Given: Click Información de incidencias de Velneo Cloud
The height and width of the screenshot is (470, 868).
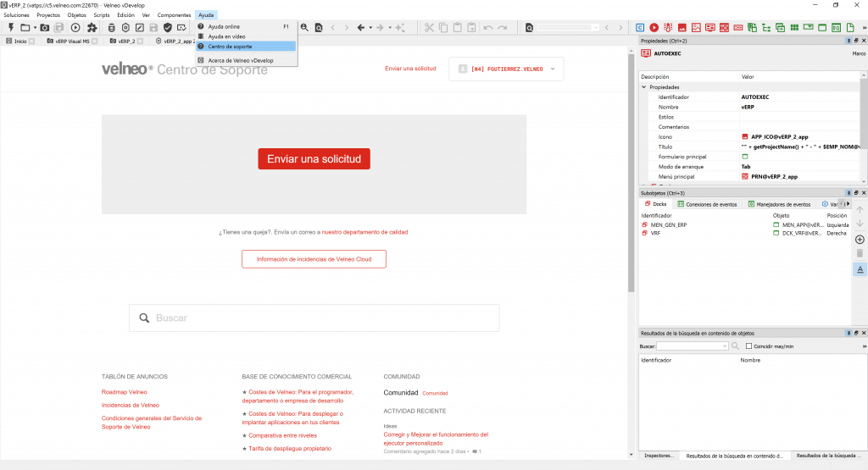Looking at the screenshot, I should [x=314, y=259].
